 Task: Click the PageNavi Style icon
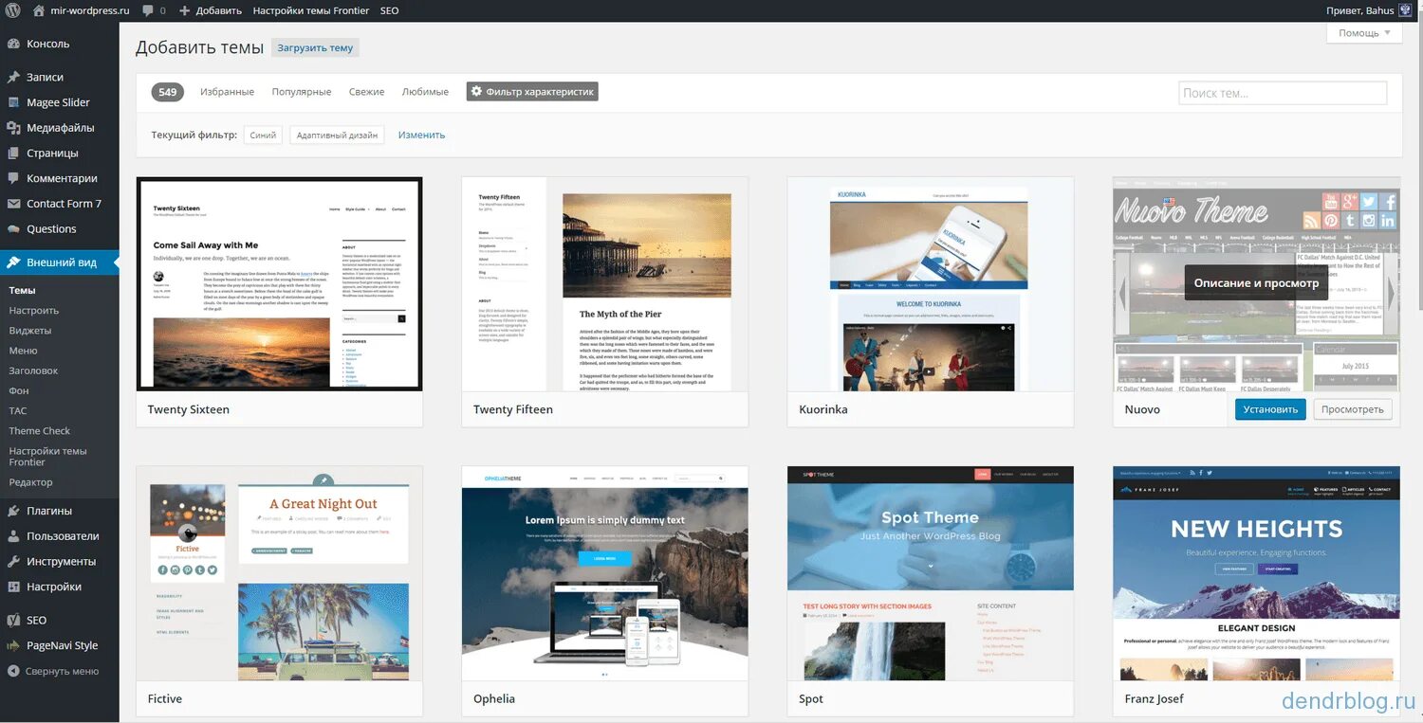[x=13, y=645]
